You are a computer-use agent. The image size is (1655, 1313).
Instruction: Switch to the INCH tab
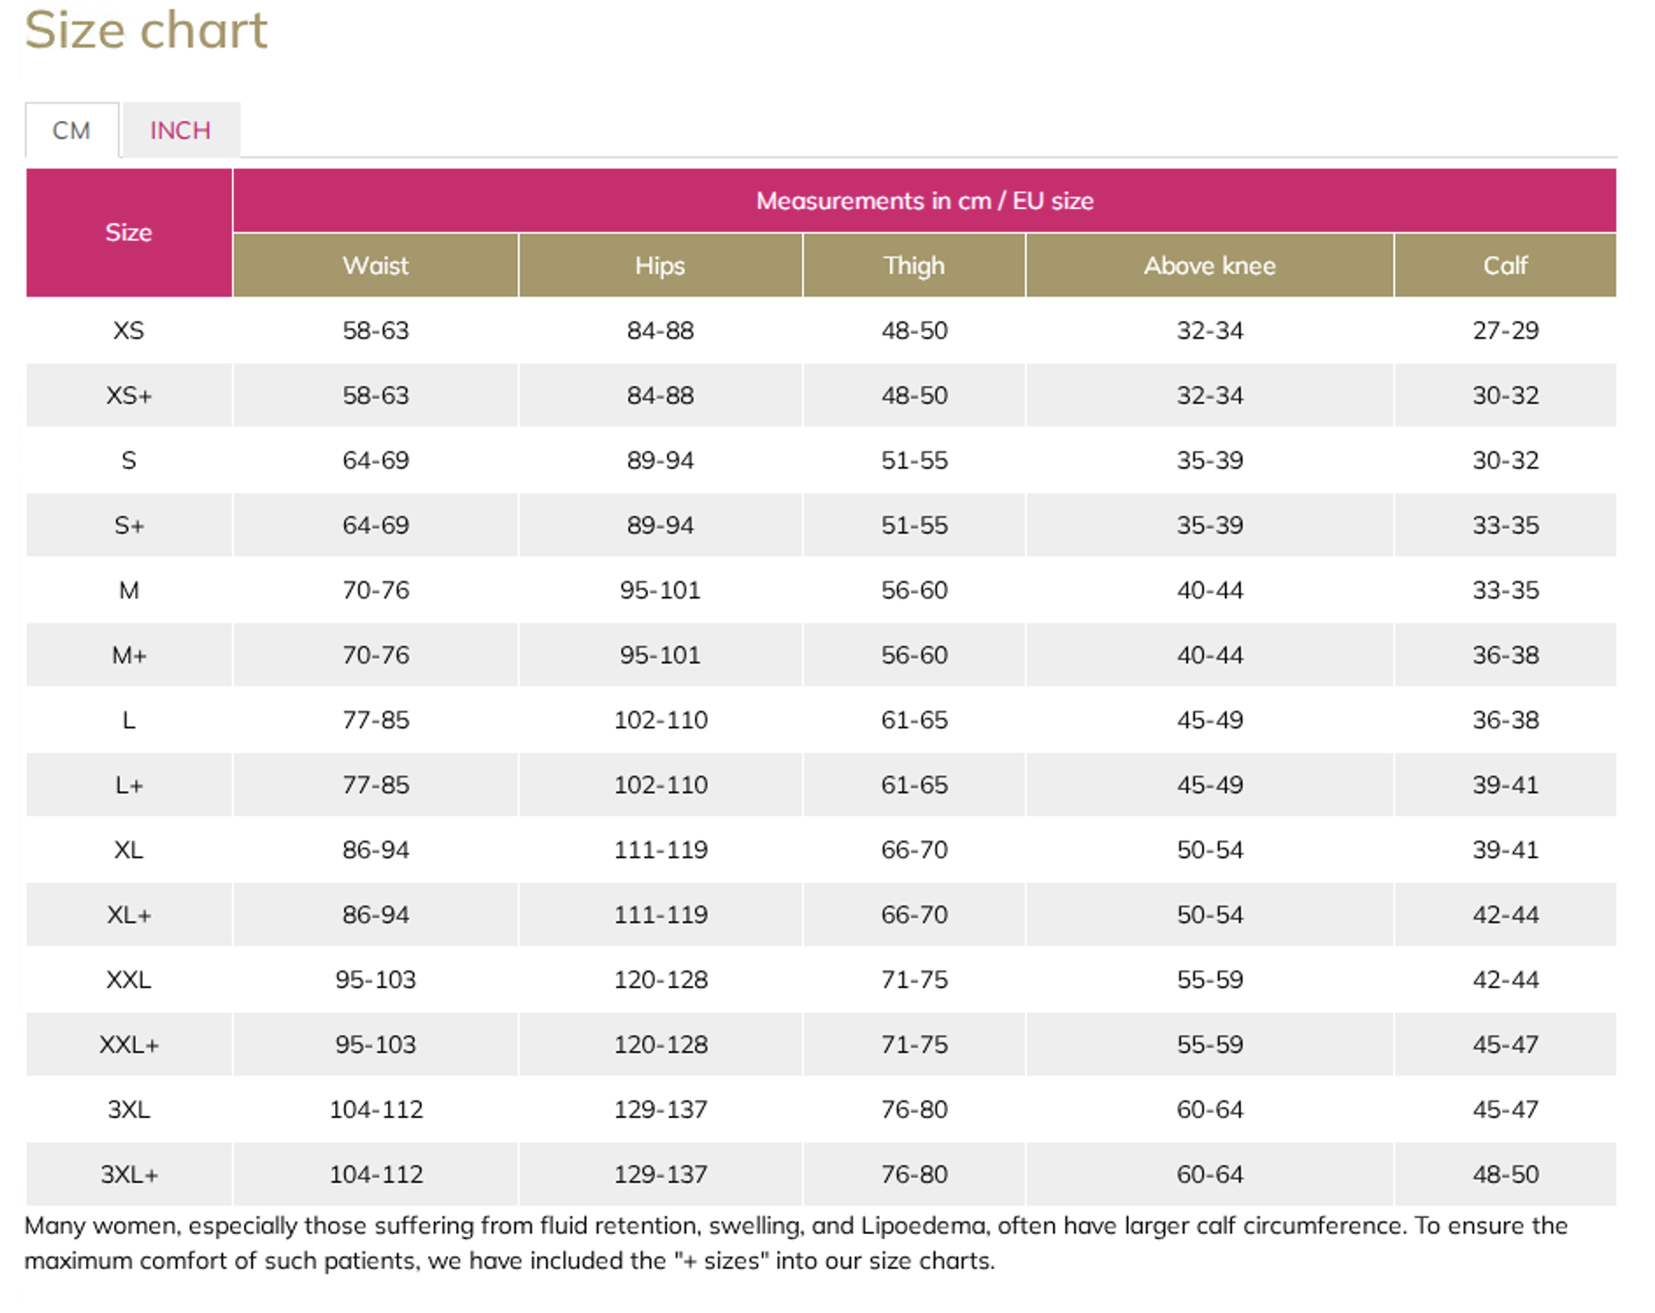180,130
